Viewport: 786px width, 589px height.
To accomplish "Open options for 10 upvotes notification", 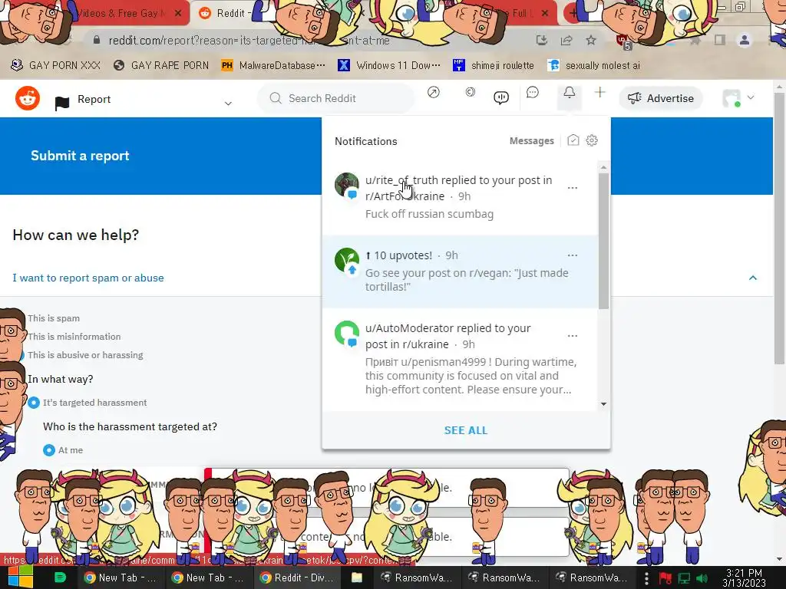I will click(x=573, y=255).
